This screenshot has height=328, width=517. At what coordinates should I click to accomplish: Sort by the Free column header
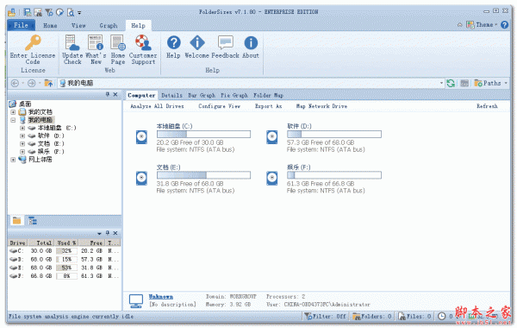pyautogui.click(x=91, y=243)
